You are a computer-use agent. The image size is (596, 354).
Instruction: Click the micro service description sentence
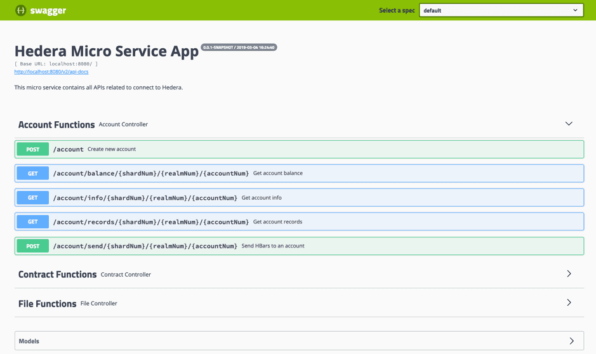(x=98, y=88)
